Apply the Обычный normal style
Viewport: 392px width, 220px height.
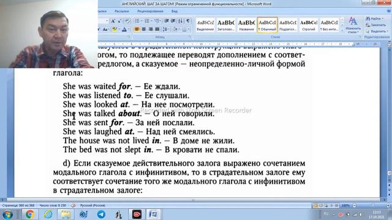(267, 25)
